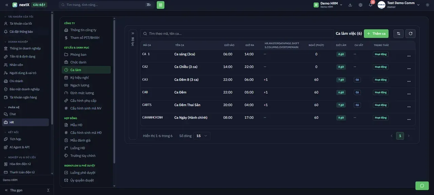Open row actions menu for CA 1
The image size is (434, 195).
click(x=409, y=56)
